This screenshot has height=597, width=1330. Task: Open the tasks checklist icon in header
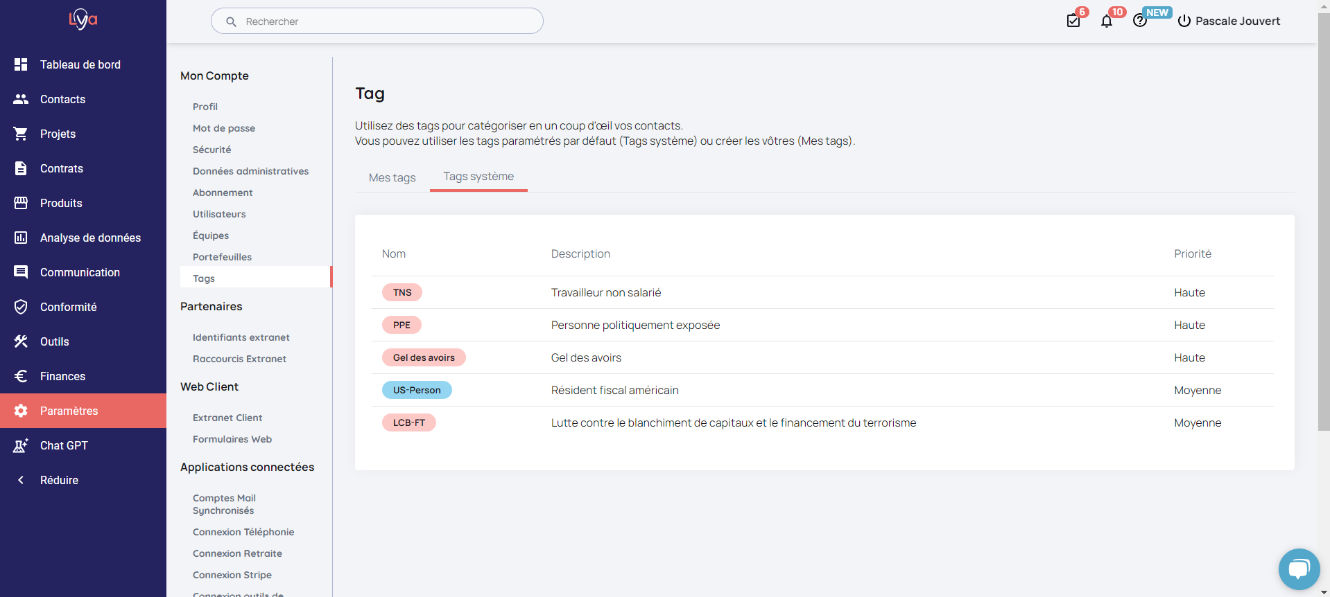(1073, 21)
